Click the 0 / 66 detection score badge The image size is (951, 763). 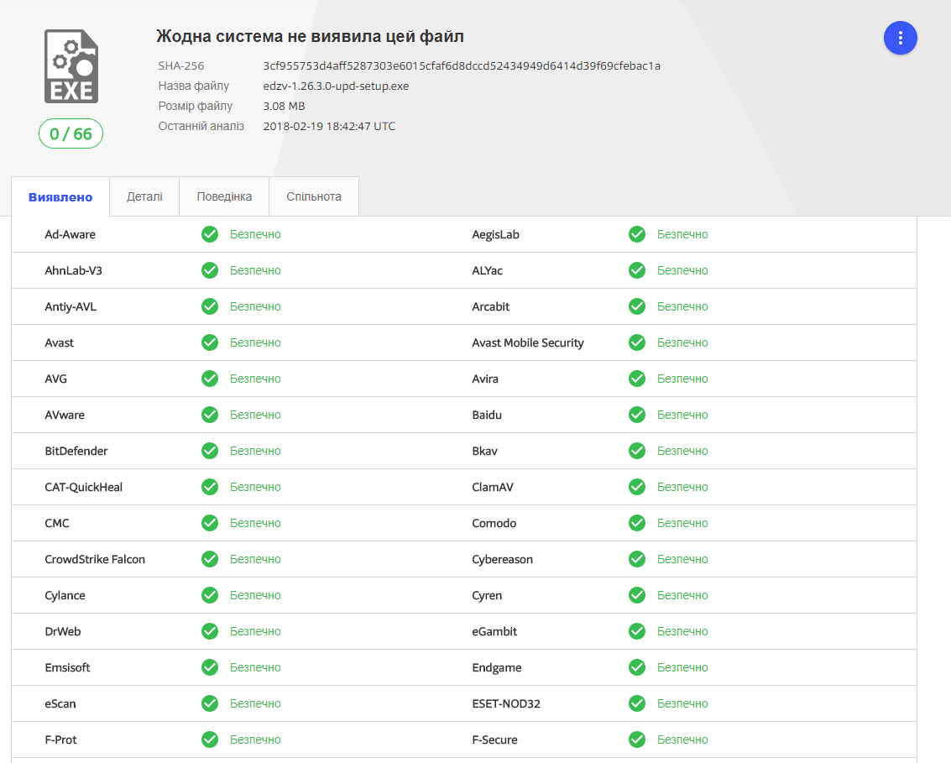pyautogui.click(x=71, y=134)
